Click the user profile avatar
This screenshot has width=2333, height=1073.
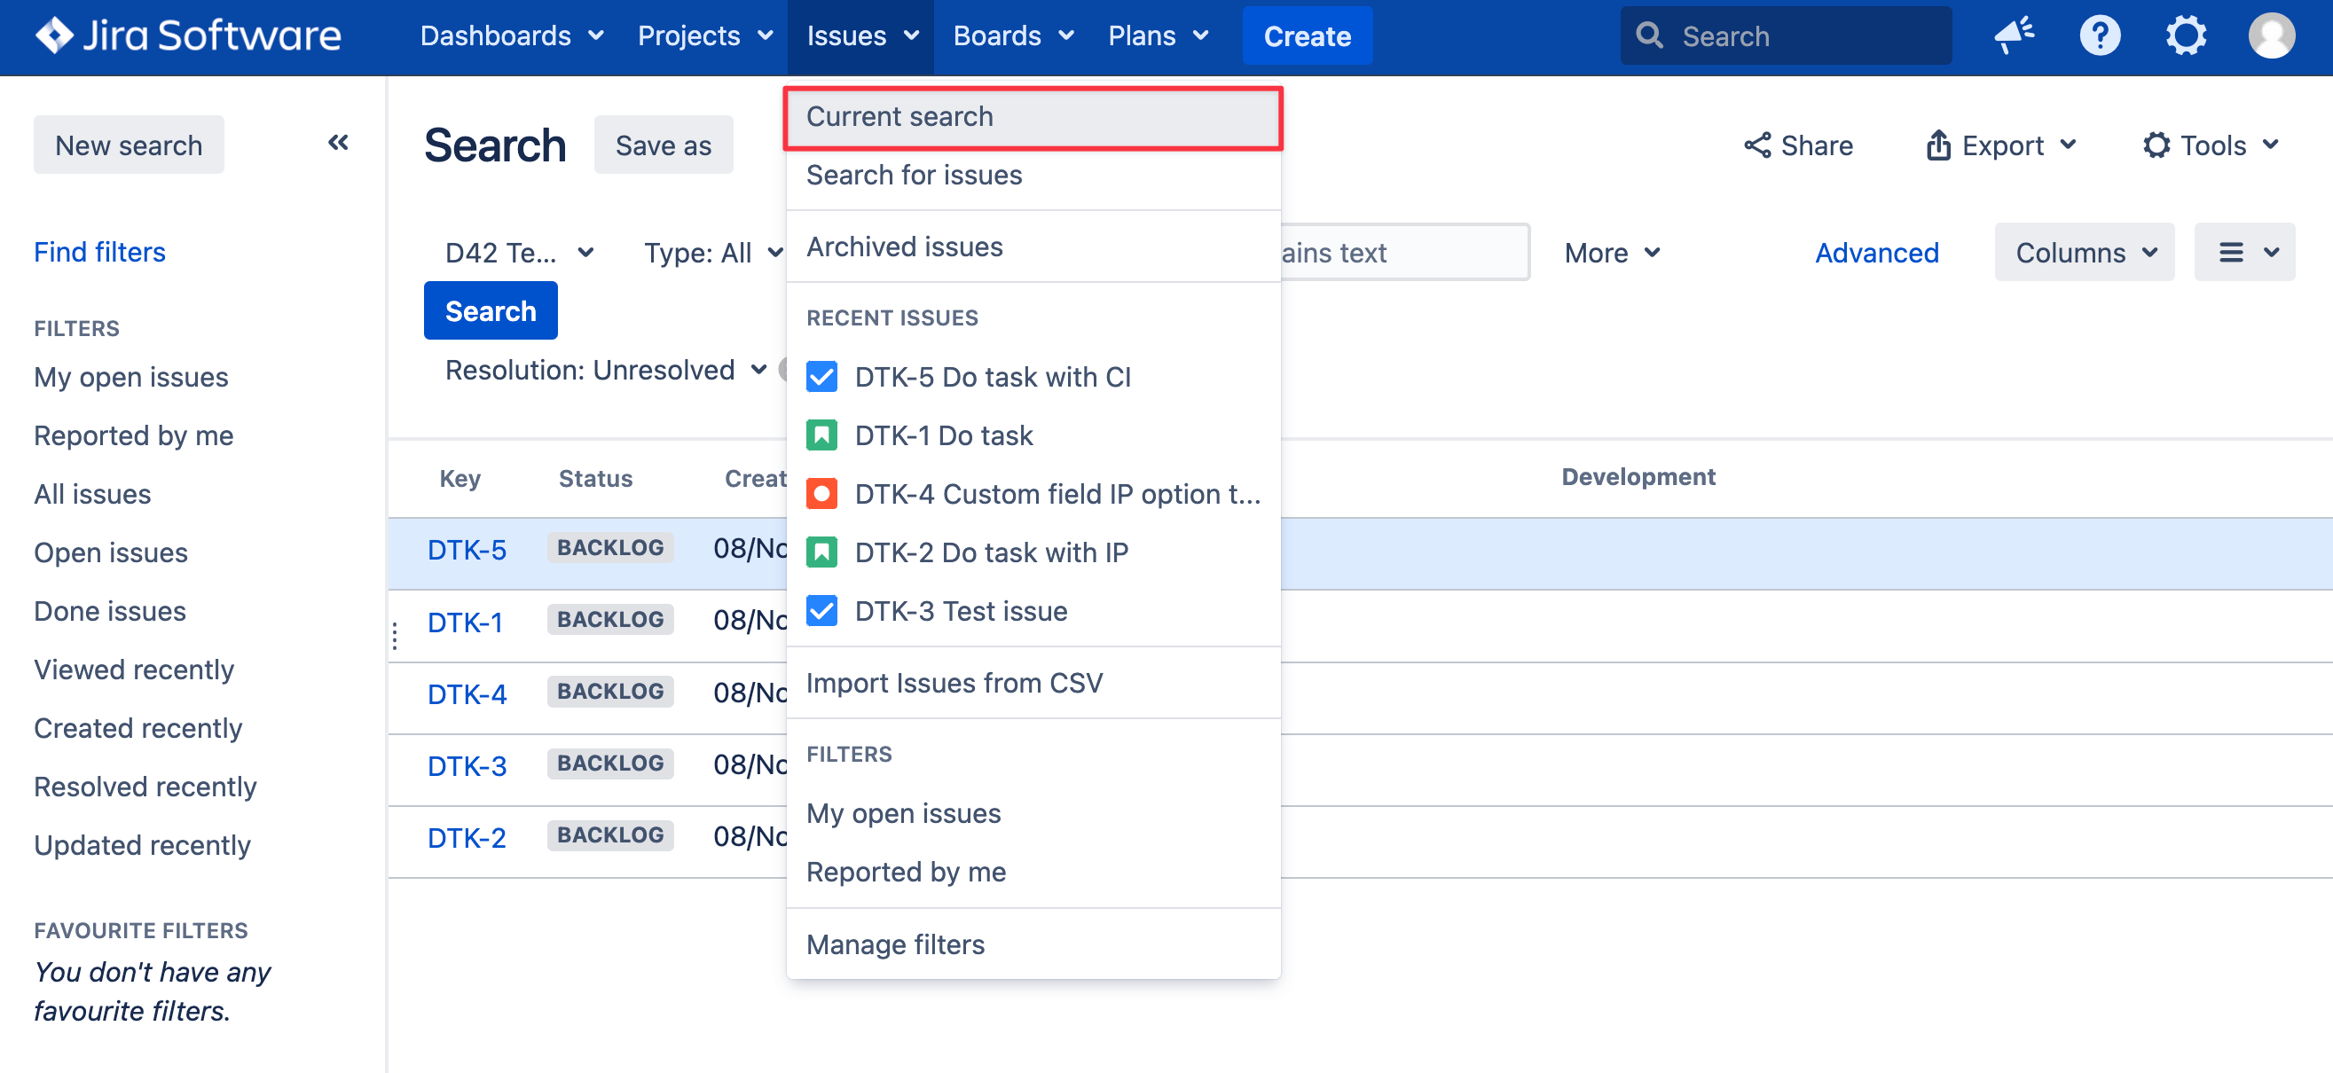pyautogui.click(x=2271, y=36)
